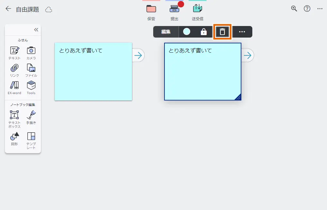This screenshot has height=210, width=327.
Task: Open the top-right more options menu
Action: point(320,9)
